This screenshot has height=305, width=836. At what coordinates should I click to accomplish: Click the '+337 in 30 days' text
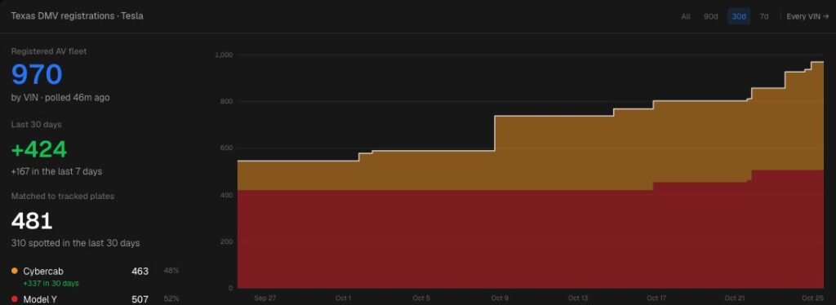point(51,283)
